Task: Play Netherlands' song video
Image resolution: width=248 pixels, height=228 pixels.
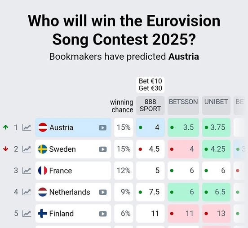Action: tap(102, 192)
